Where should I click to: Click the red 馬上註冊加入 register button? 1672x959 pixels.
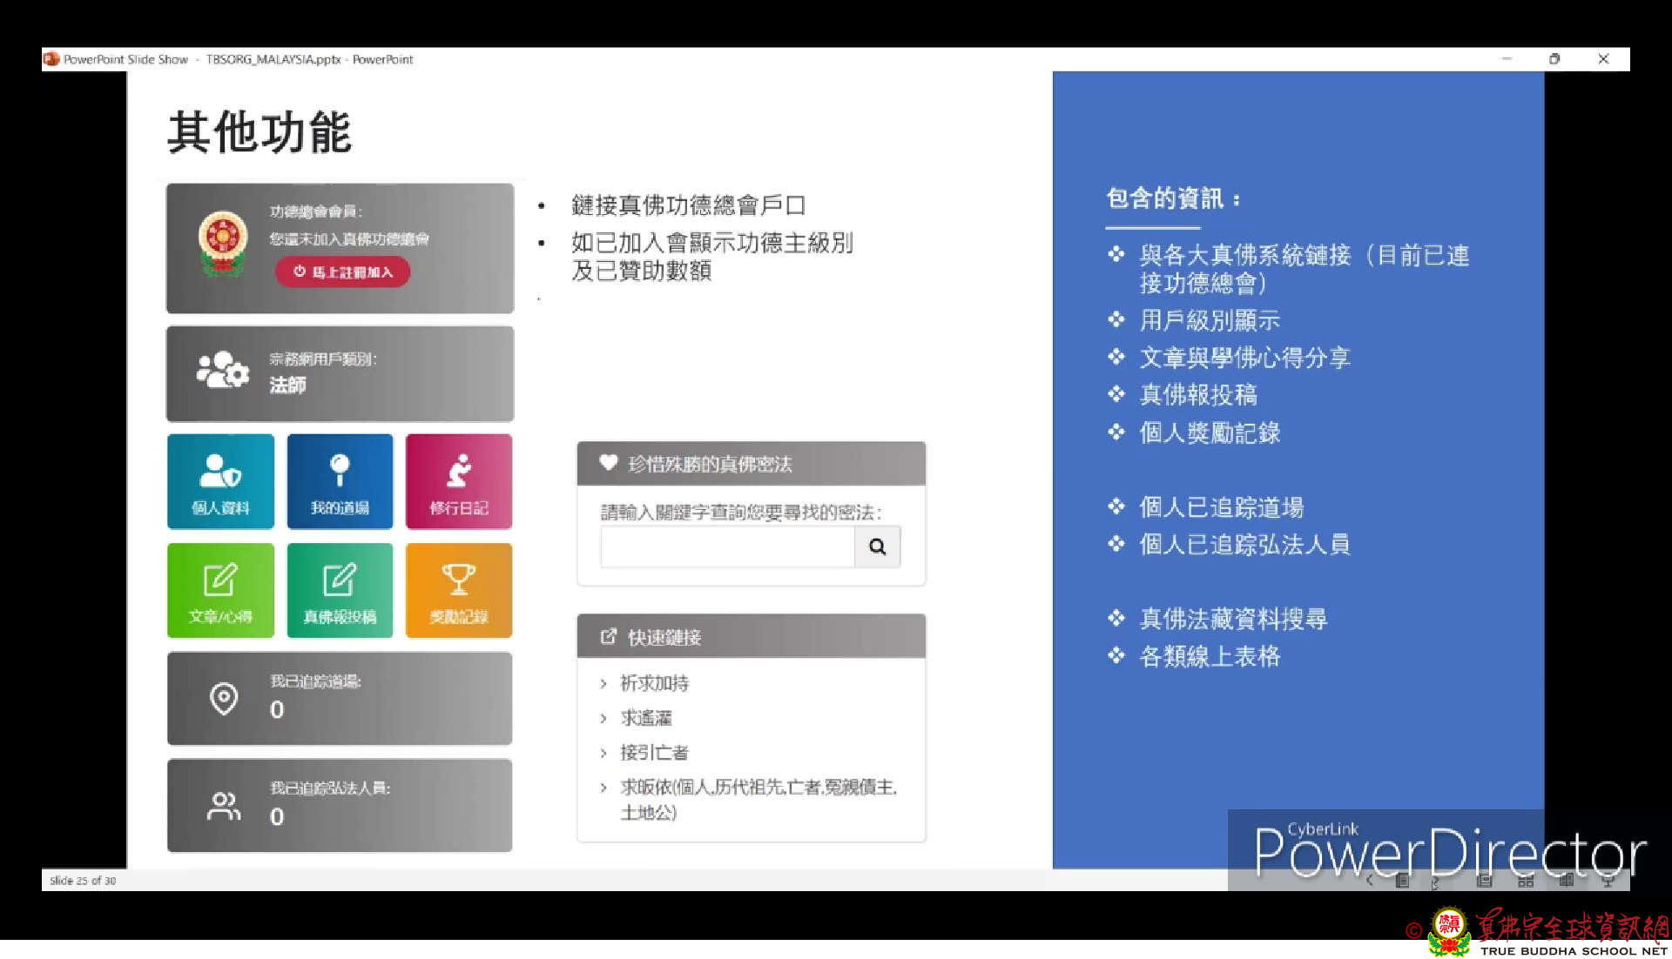click(x=343, y=272)
